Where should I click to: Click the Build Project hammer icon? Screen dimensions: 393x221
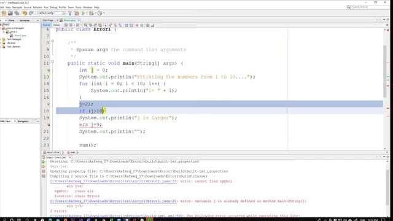tap(70, 13)
